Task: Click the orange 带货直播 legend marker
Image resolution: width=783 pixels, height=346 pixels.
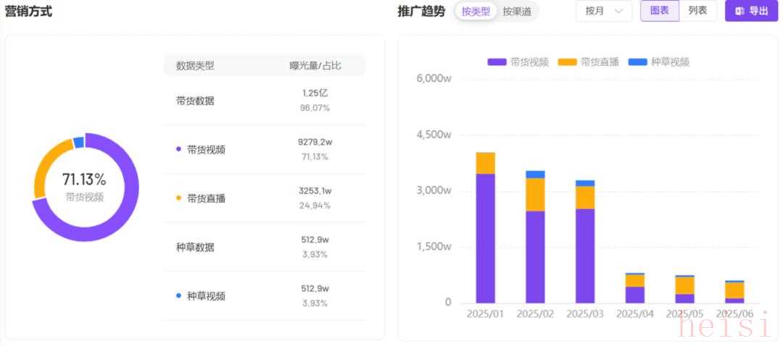Action: [567, 62]
